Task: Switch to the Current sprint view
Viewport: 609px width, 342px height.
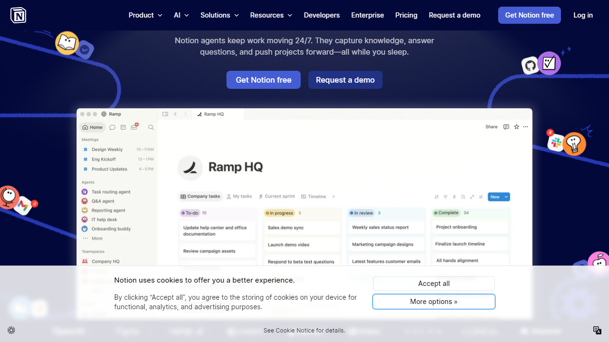Action: tap(277, 196)
